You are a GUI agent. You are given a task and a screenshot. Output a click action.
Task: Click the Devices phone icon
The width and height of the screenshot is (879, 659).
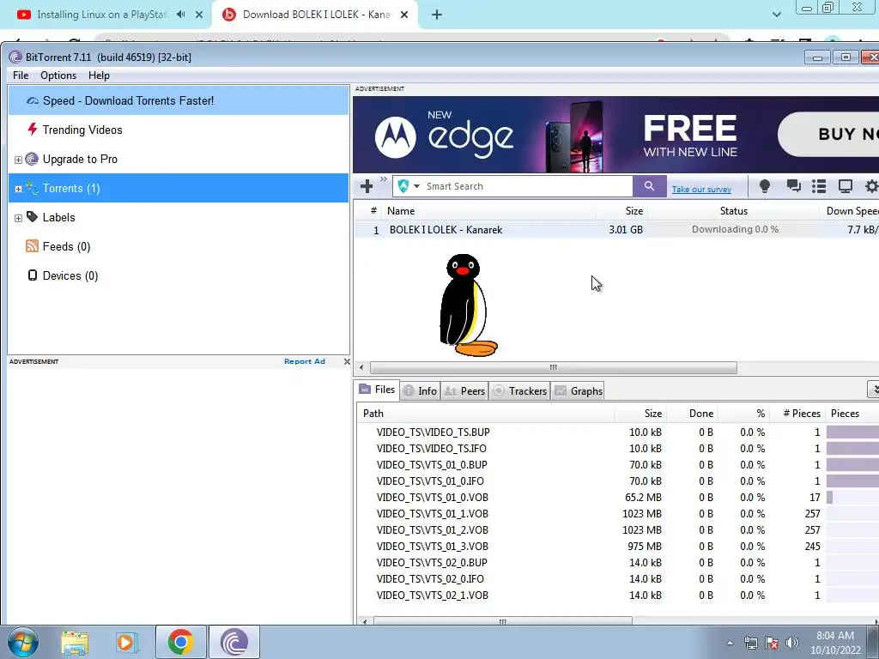click(x=33, y=275)
